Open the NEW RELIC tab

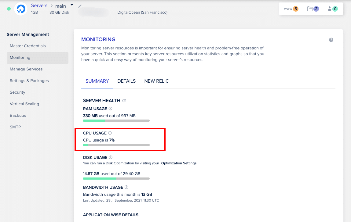[x=156, y=81]
